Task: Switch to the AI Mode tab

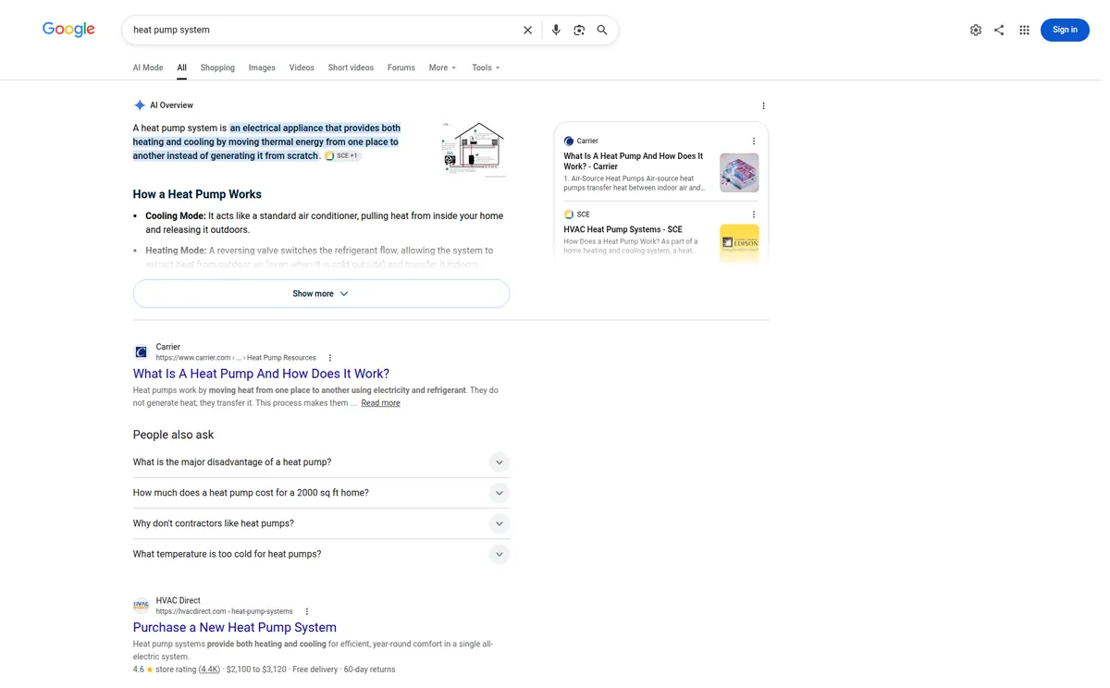Action: coord(148,68)
